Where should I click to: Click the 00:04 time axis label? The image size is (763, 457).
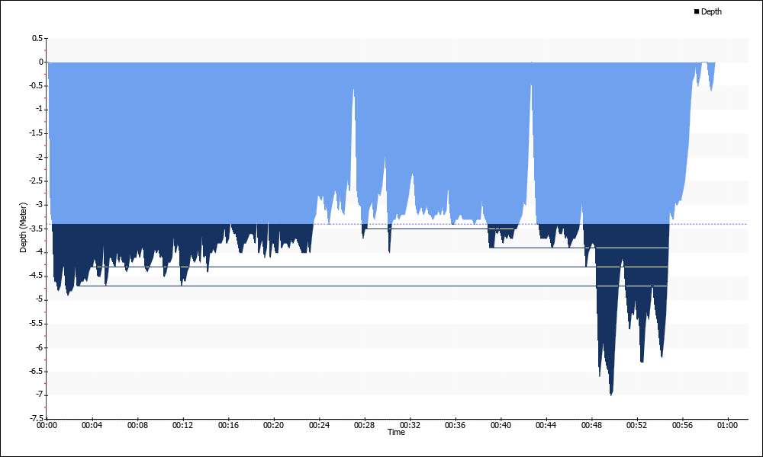[x=92, y=425]
